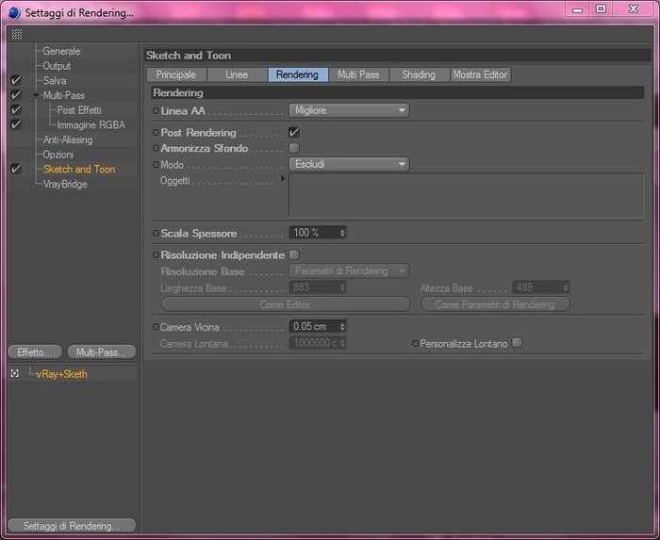Image resolution: width=660 pixels, height=540 pixels.
Task: Click the animation dot beside Scala Spessore
Action: pos(156,233)
